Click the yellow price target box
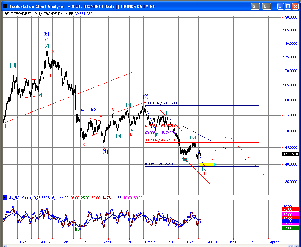Screen dimensions: 301x247 (206, 164)
